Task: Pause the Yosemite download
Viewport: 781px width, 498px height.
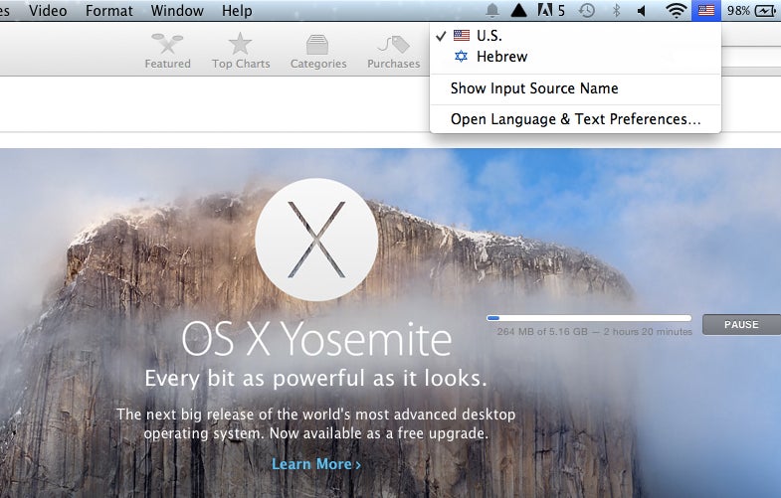Action: 741,324
